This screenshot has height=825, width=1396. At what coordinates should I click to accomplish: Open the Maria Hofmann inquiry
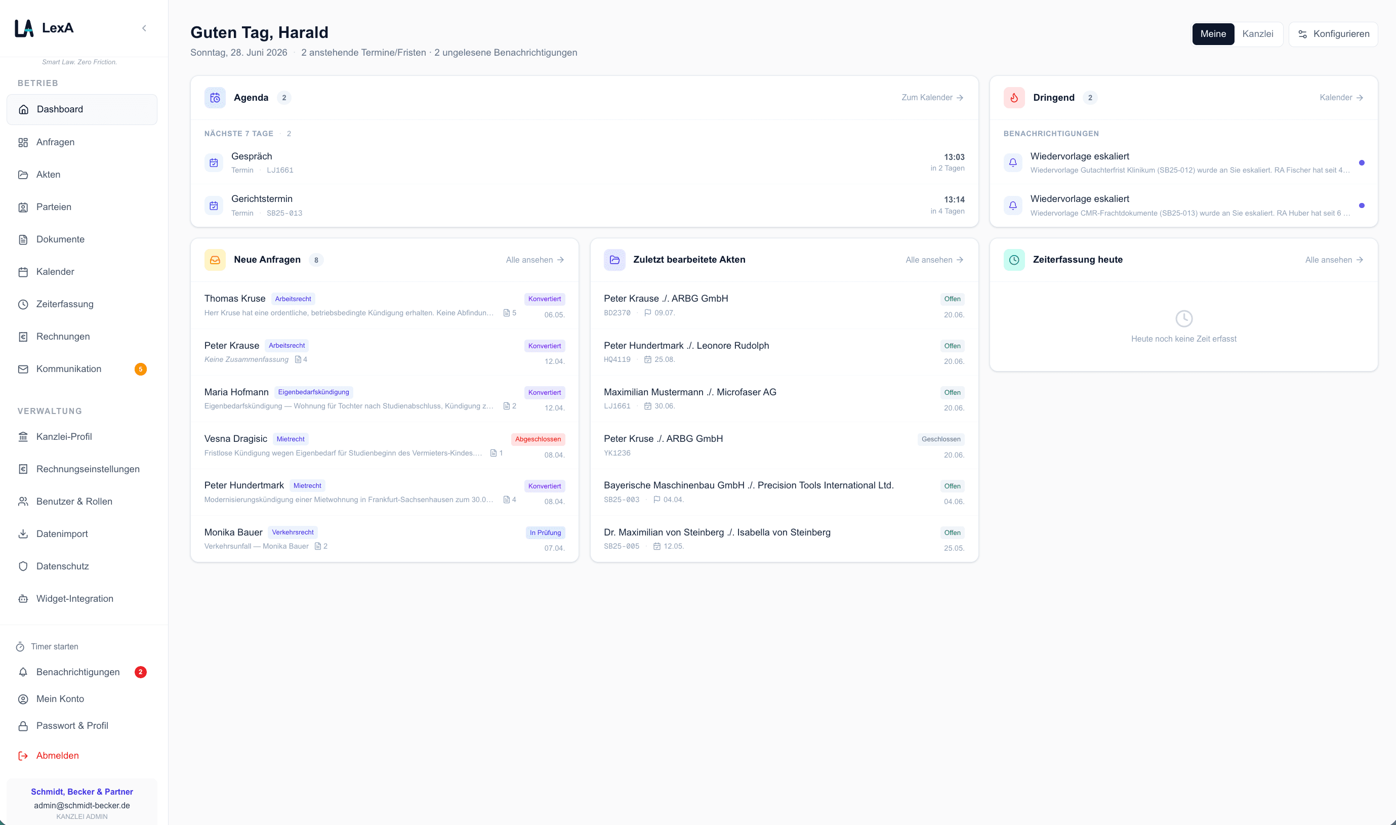point(384,399)
